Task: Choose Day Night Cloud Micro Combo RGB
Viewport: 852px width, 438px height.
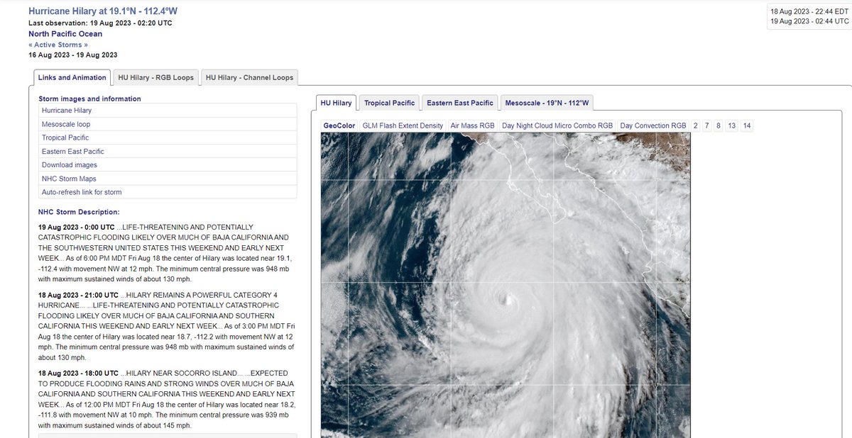Action: click(x=557, y=125)
